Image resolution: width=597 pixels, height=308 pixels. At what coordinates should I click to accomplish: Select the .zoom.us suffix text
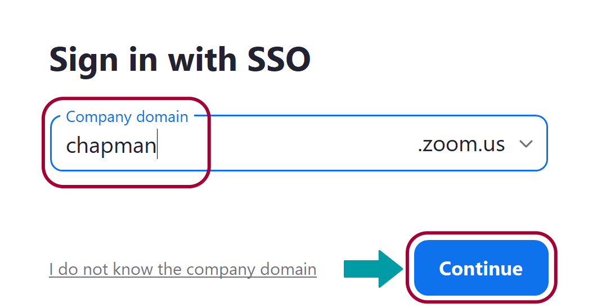pyautogui.click(x=461, y=144)
